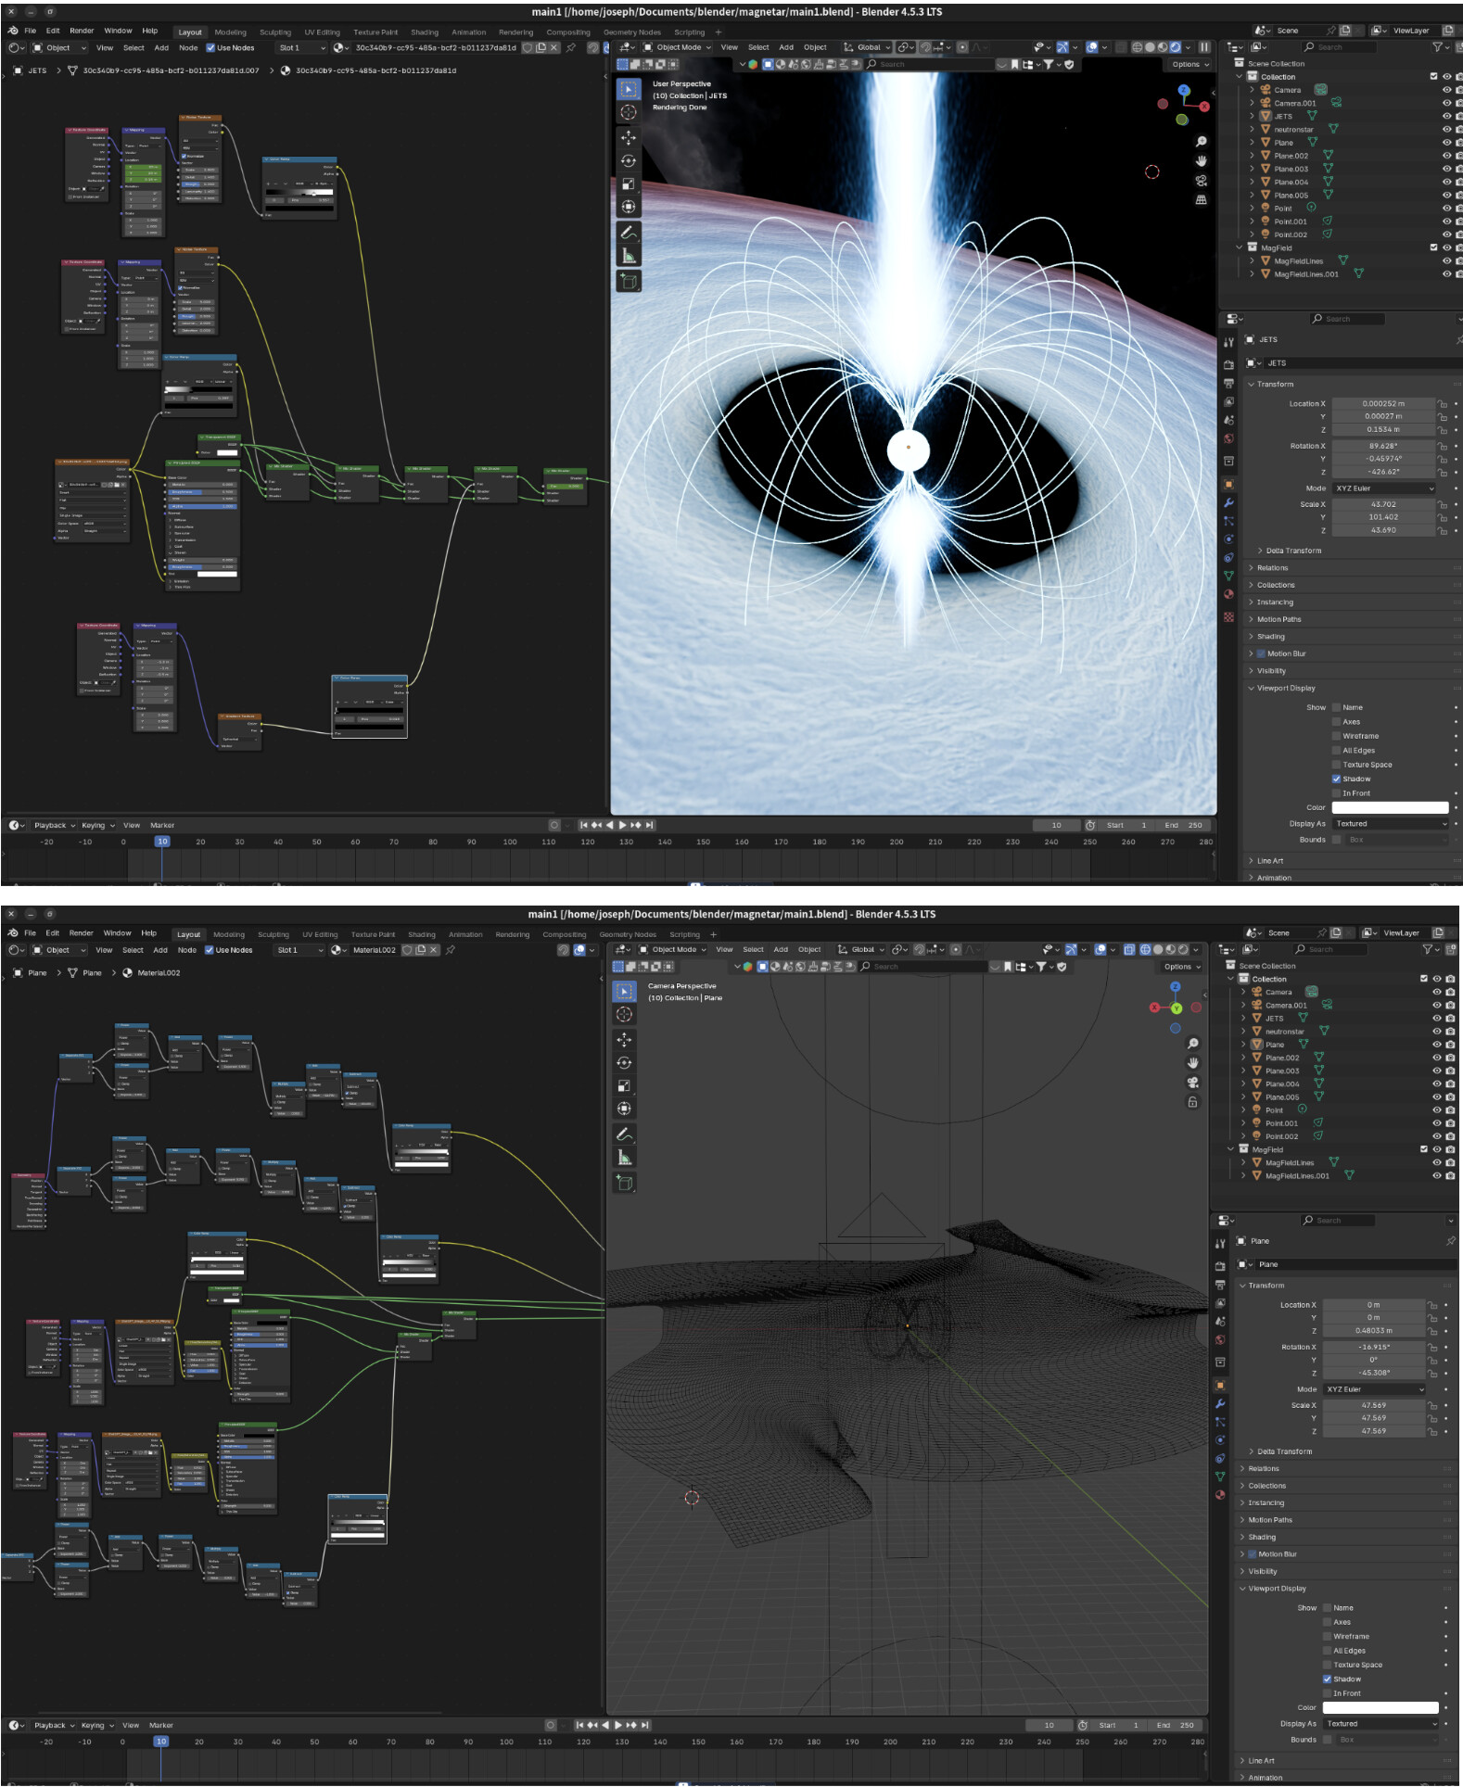Open the Edit menu in lower window
The width and height of the screenshot is (1463, 1787).
click(x=53, y=933)
